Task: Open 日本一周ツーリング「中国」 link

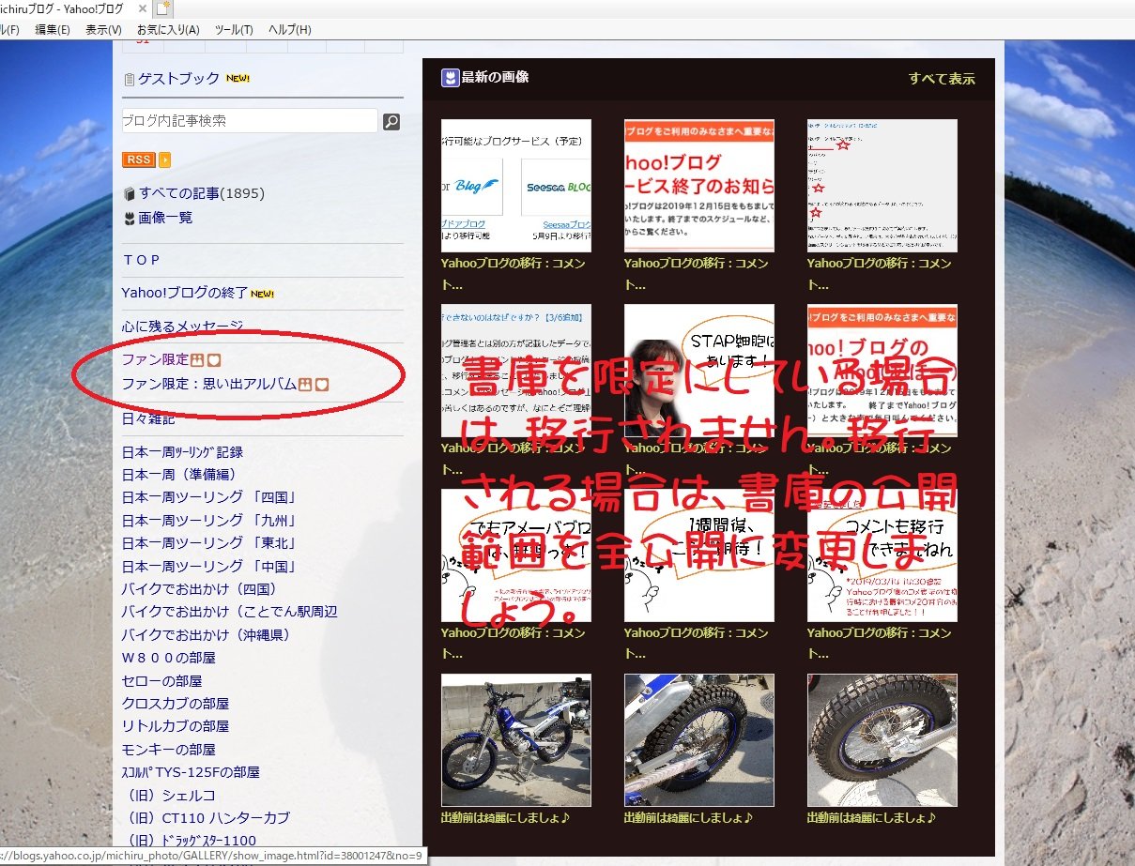Action: tap(209, 567)
